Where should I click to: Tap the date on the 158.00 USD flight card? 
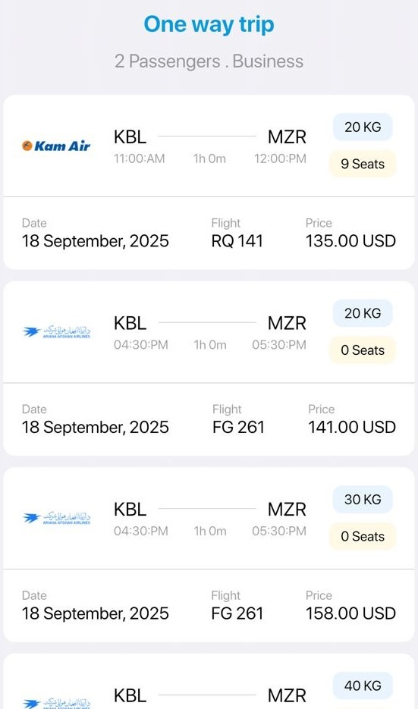coord(96,613)
